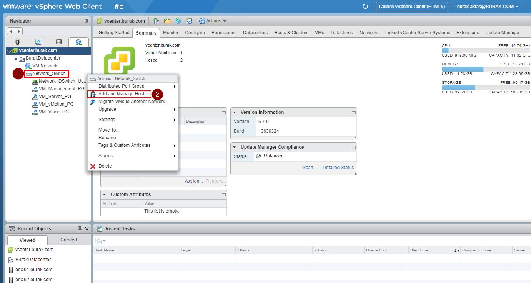Image resolution: width=531 pixels, height=283 pixels.
Task: Click the Scan link
Action: pos(310,168)
